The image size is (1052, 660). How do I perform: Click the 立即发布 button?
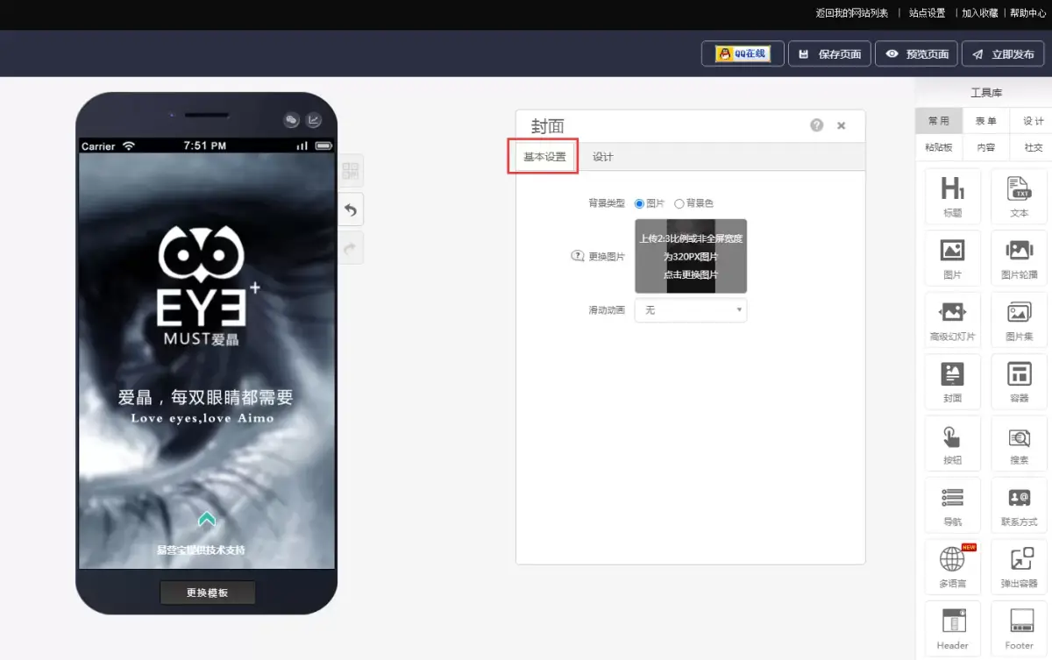pos(1003,53)
